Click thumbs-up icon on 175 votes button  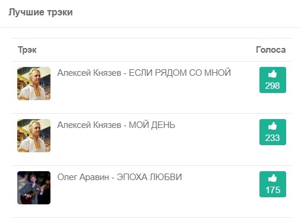click(273, 178)
